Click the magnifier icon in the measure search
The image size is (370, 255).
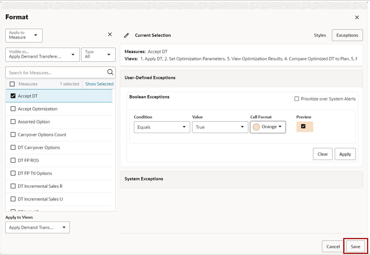(x=110, y=72)
